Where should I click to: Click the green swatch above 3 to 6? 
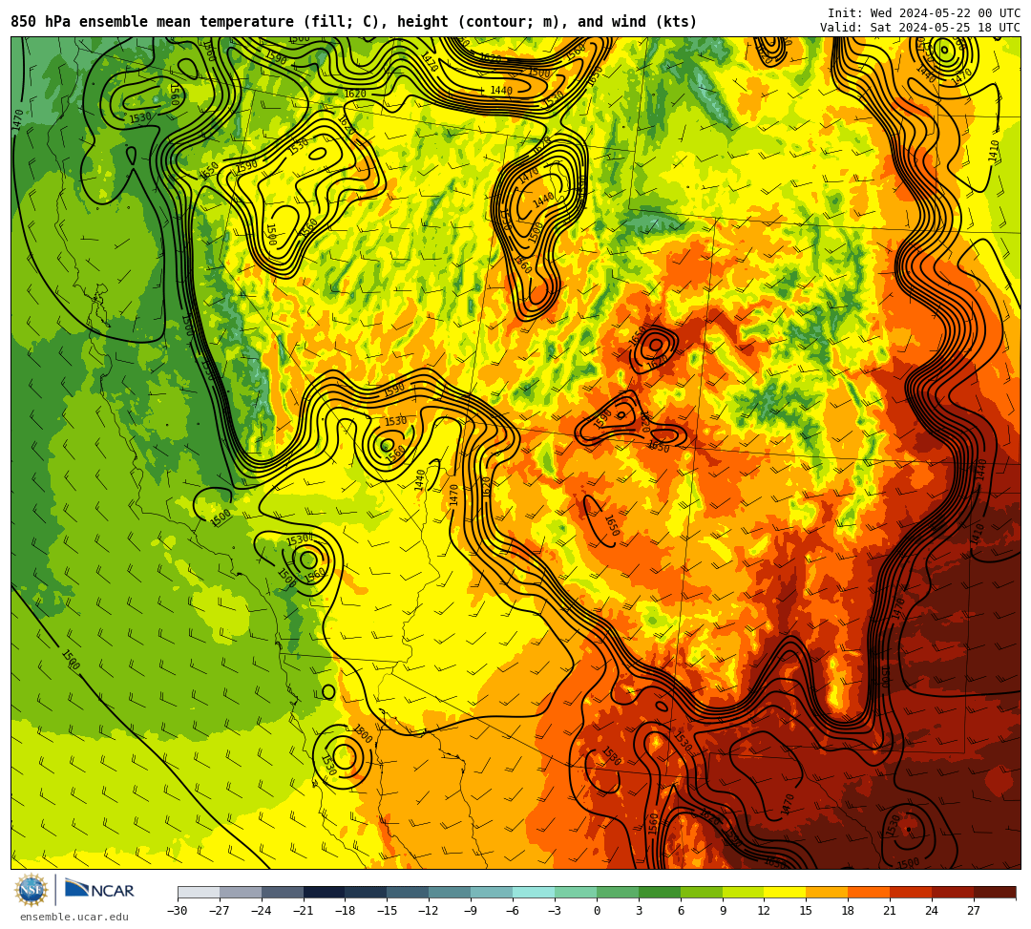[660, 892]
